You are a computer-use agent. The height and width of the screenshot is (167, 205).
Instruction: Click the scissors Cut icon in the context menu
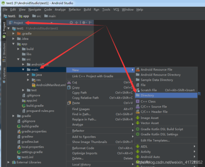pos(69,82)
